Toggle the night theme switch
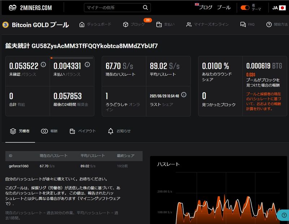This screenshot has height=224, width=289. click(x=245, y=8)
